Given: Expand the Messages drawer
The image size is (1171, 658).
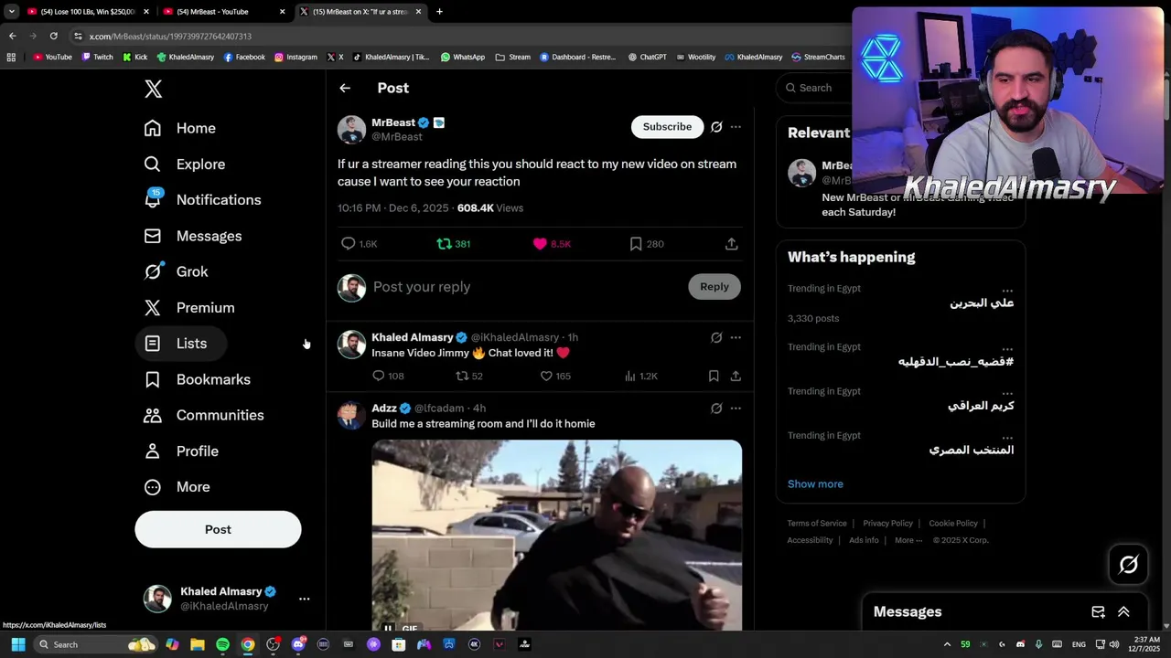Looking at the screenshot, I should [1123, 612].
